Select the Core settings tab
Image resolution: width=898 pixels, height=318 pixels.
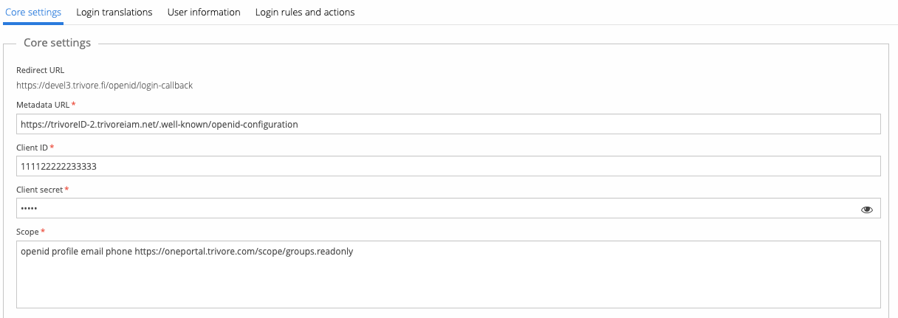pyautogui.click(x=33, y=13)
